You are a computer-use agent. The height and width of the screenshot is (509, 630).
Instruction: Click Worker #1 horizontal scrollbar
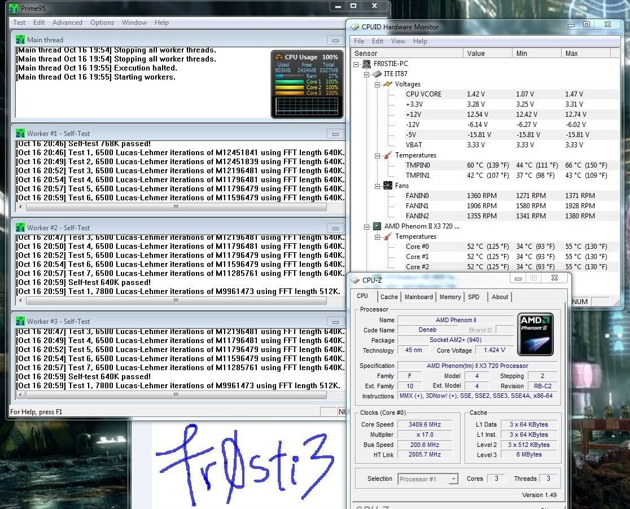[176, 207]
